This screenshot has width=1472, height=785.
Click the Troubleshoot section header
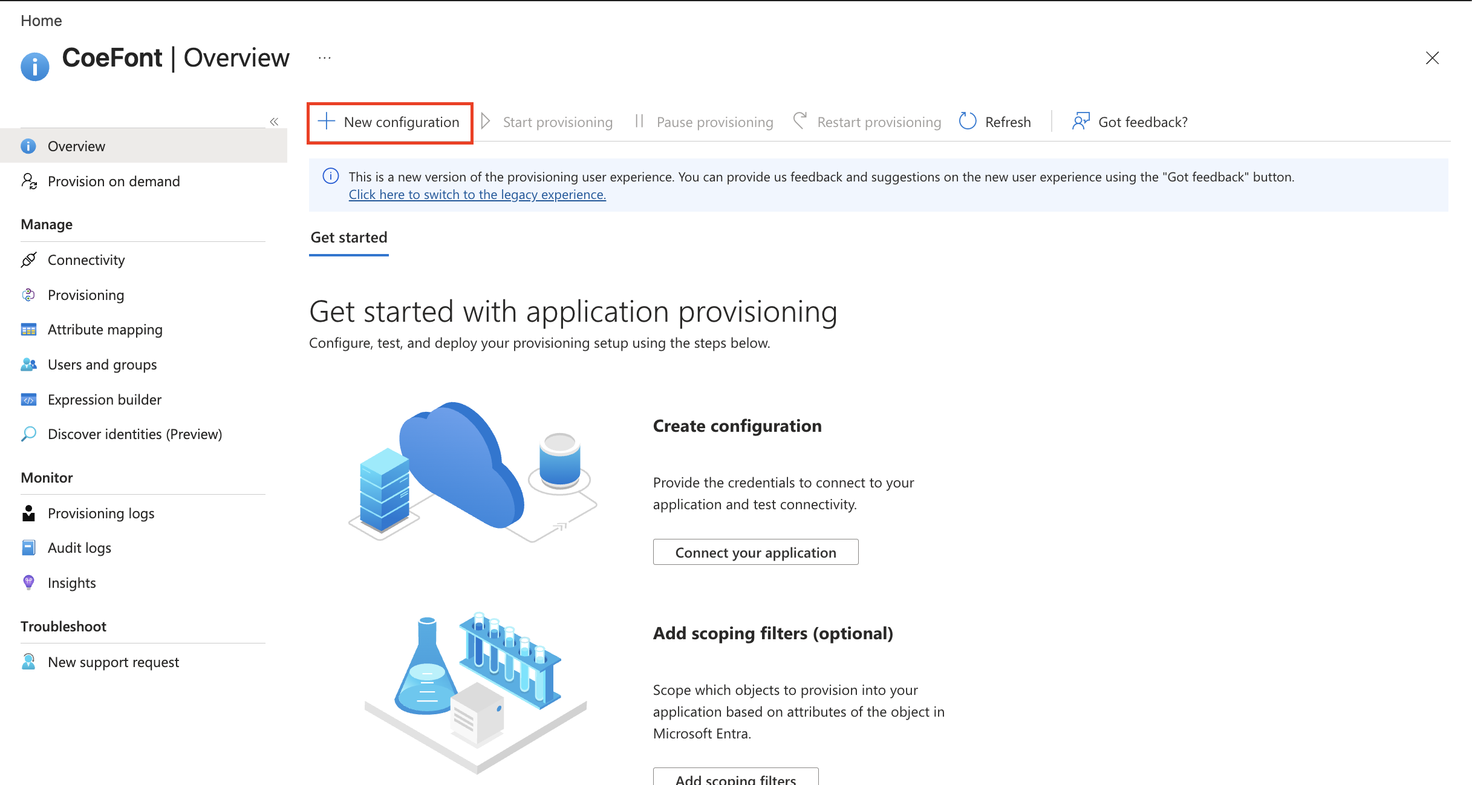point(64,627)
